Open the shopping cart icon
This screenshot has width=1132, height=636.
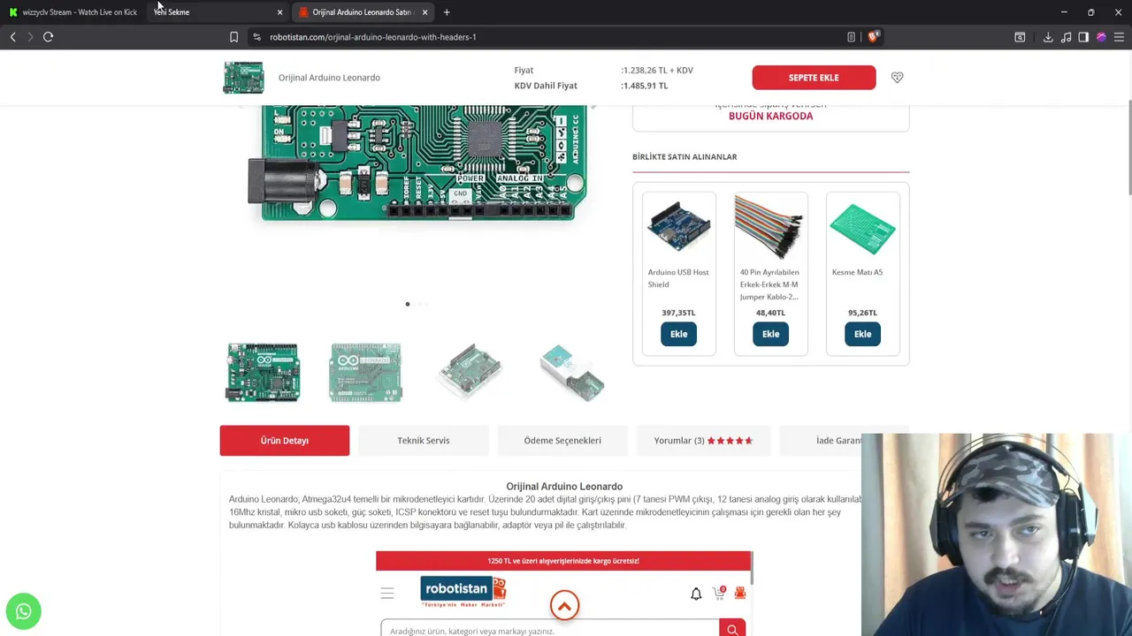pyautogui.click(x=719, y=593)
